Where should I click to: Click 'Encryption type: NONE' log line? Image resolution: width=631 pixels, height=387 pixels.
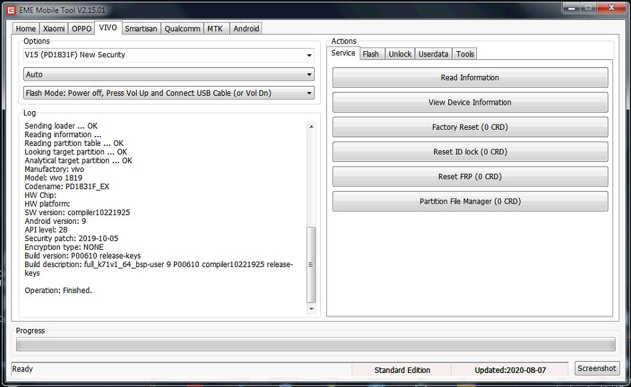64,247
